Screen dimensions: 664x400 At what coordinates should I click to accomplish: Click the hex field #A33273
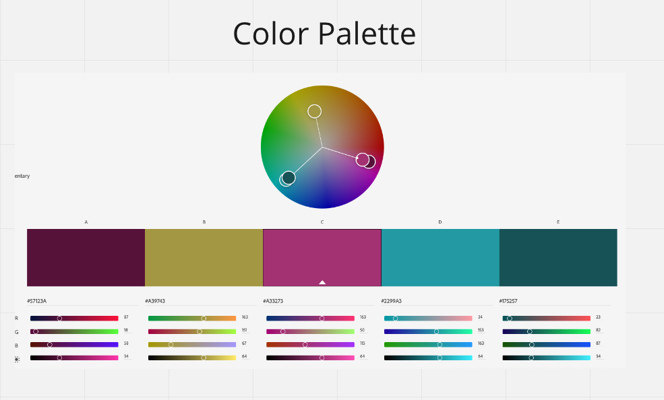point(318,301)
